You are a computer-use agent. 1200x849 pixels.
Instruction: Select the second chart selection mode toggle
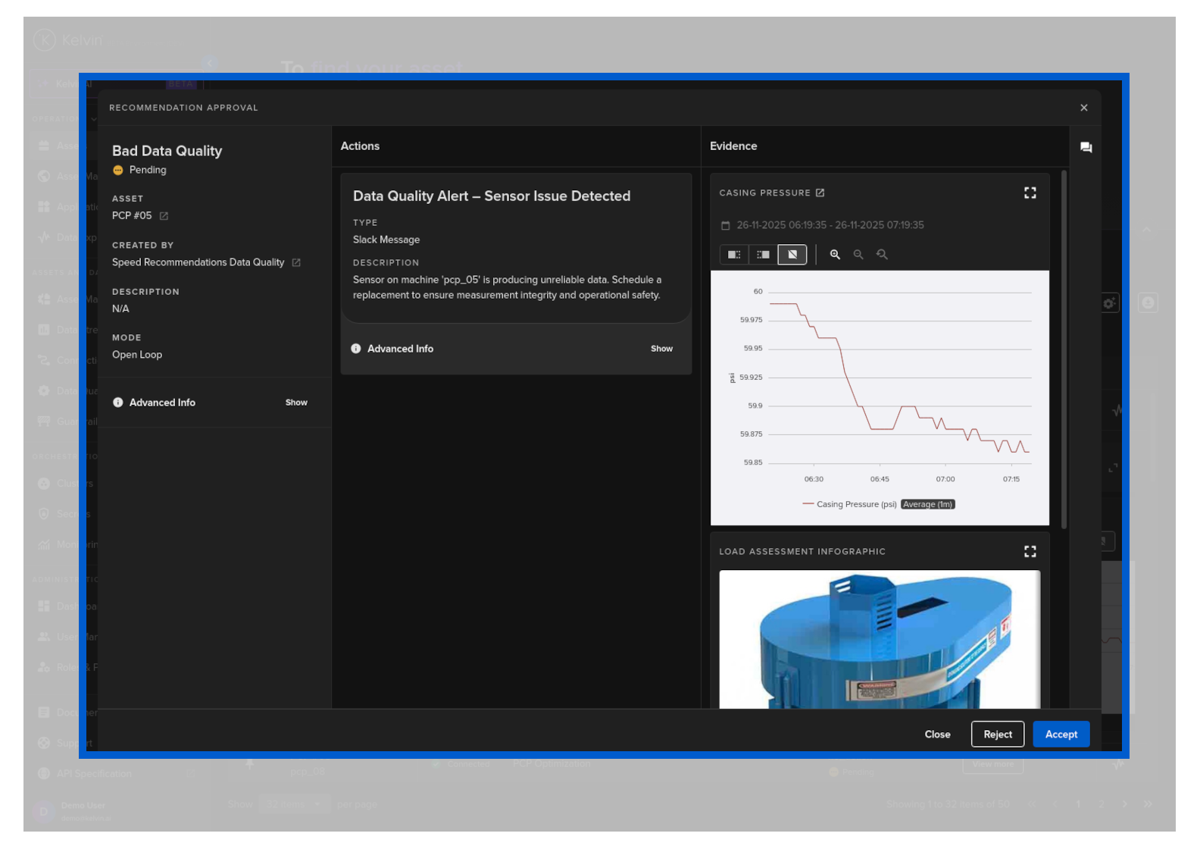(763, 255)
